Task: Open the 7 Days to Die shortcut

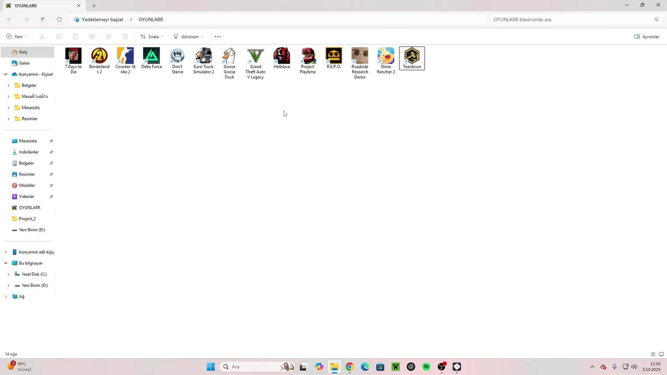Action: click(73, 61)
